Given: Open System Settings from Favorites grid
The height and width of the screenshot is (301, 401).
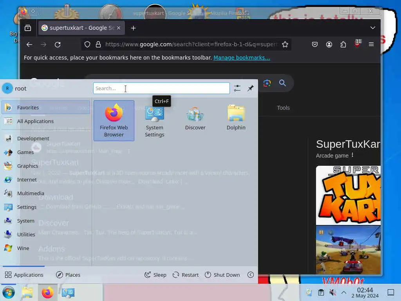Looking at the screenshot, I should tap(154, 121).
